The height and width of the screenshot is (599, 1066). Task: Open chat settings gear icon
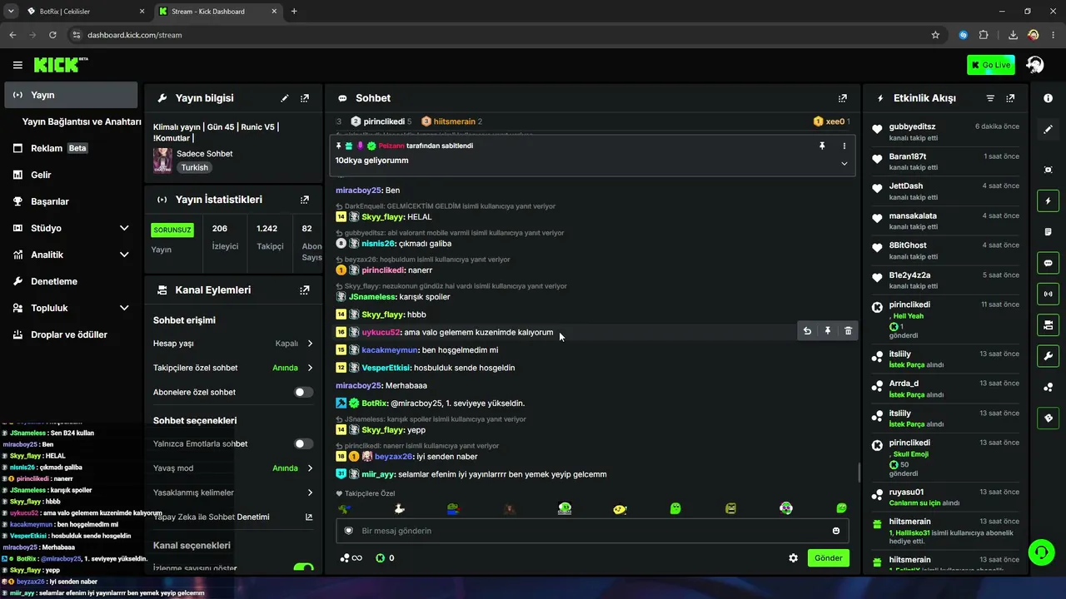click(x=794, y=558)
